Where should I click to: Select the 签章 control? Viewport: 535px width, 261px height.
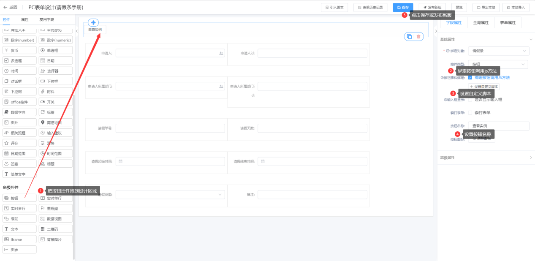click(x=19, y=163)
